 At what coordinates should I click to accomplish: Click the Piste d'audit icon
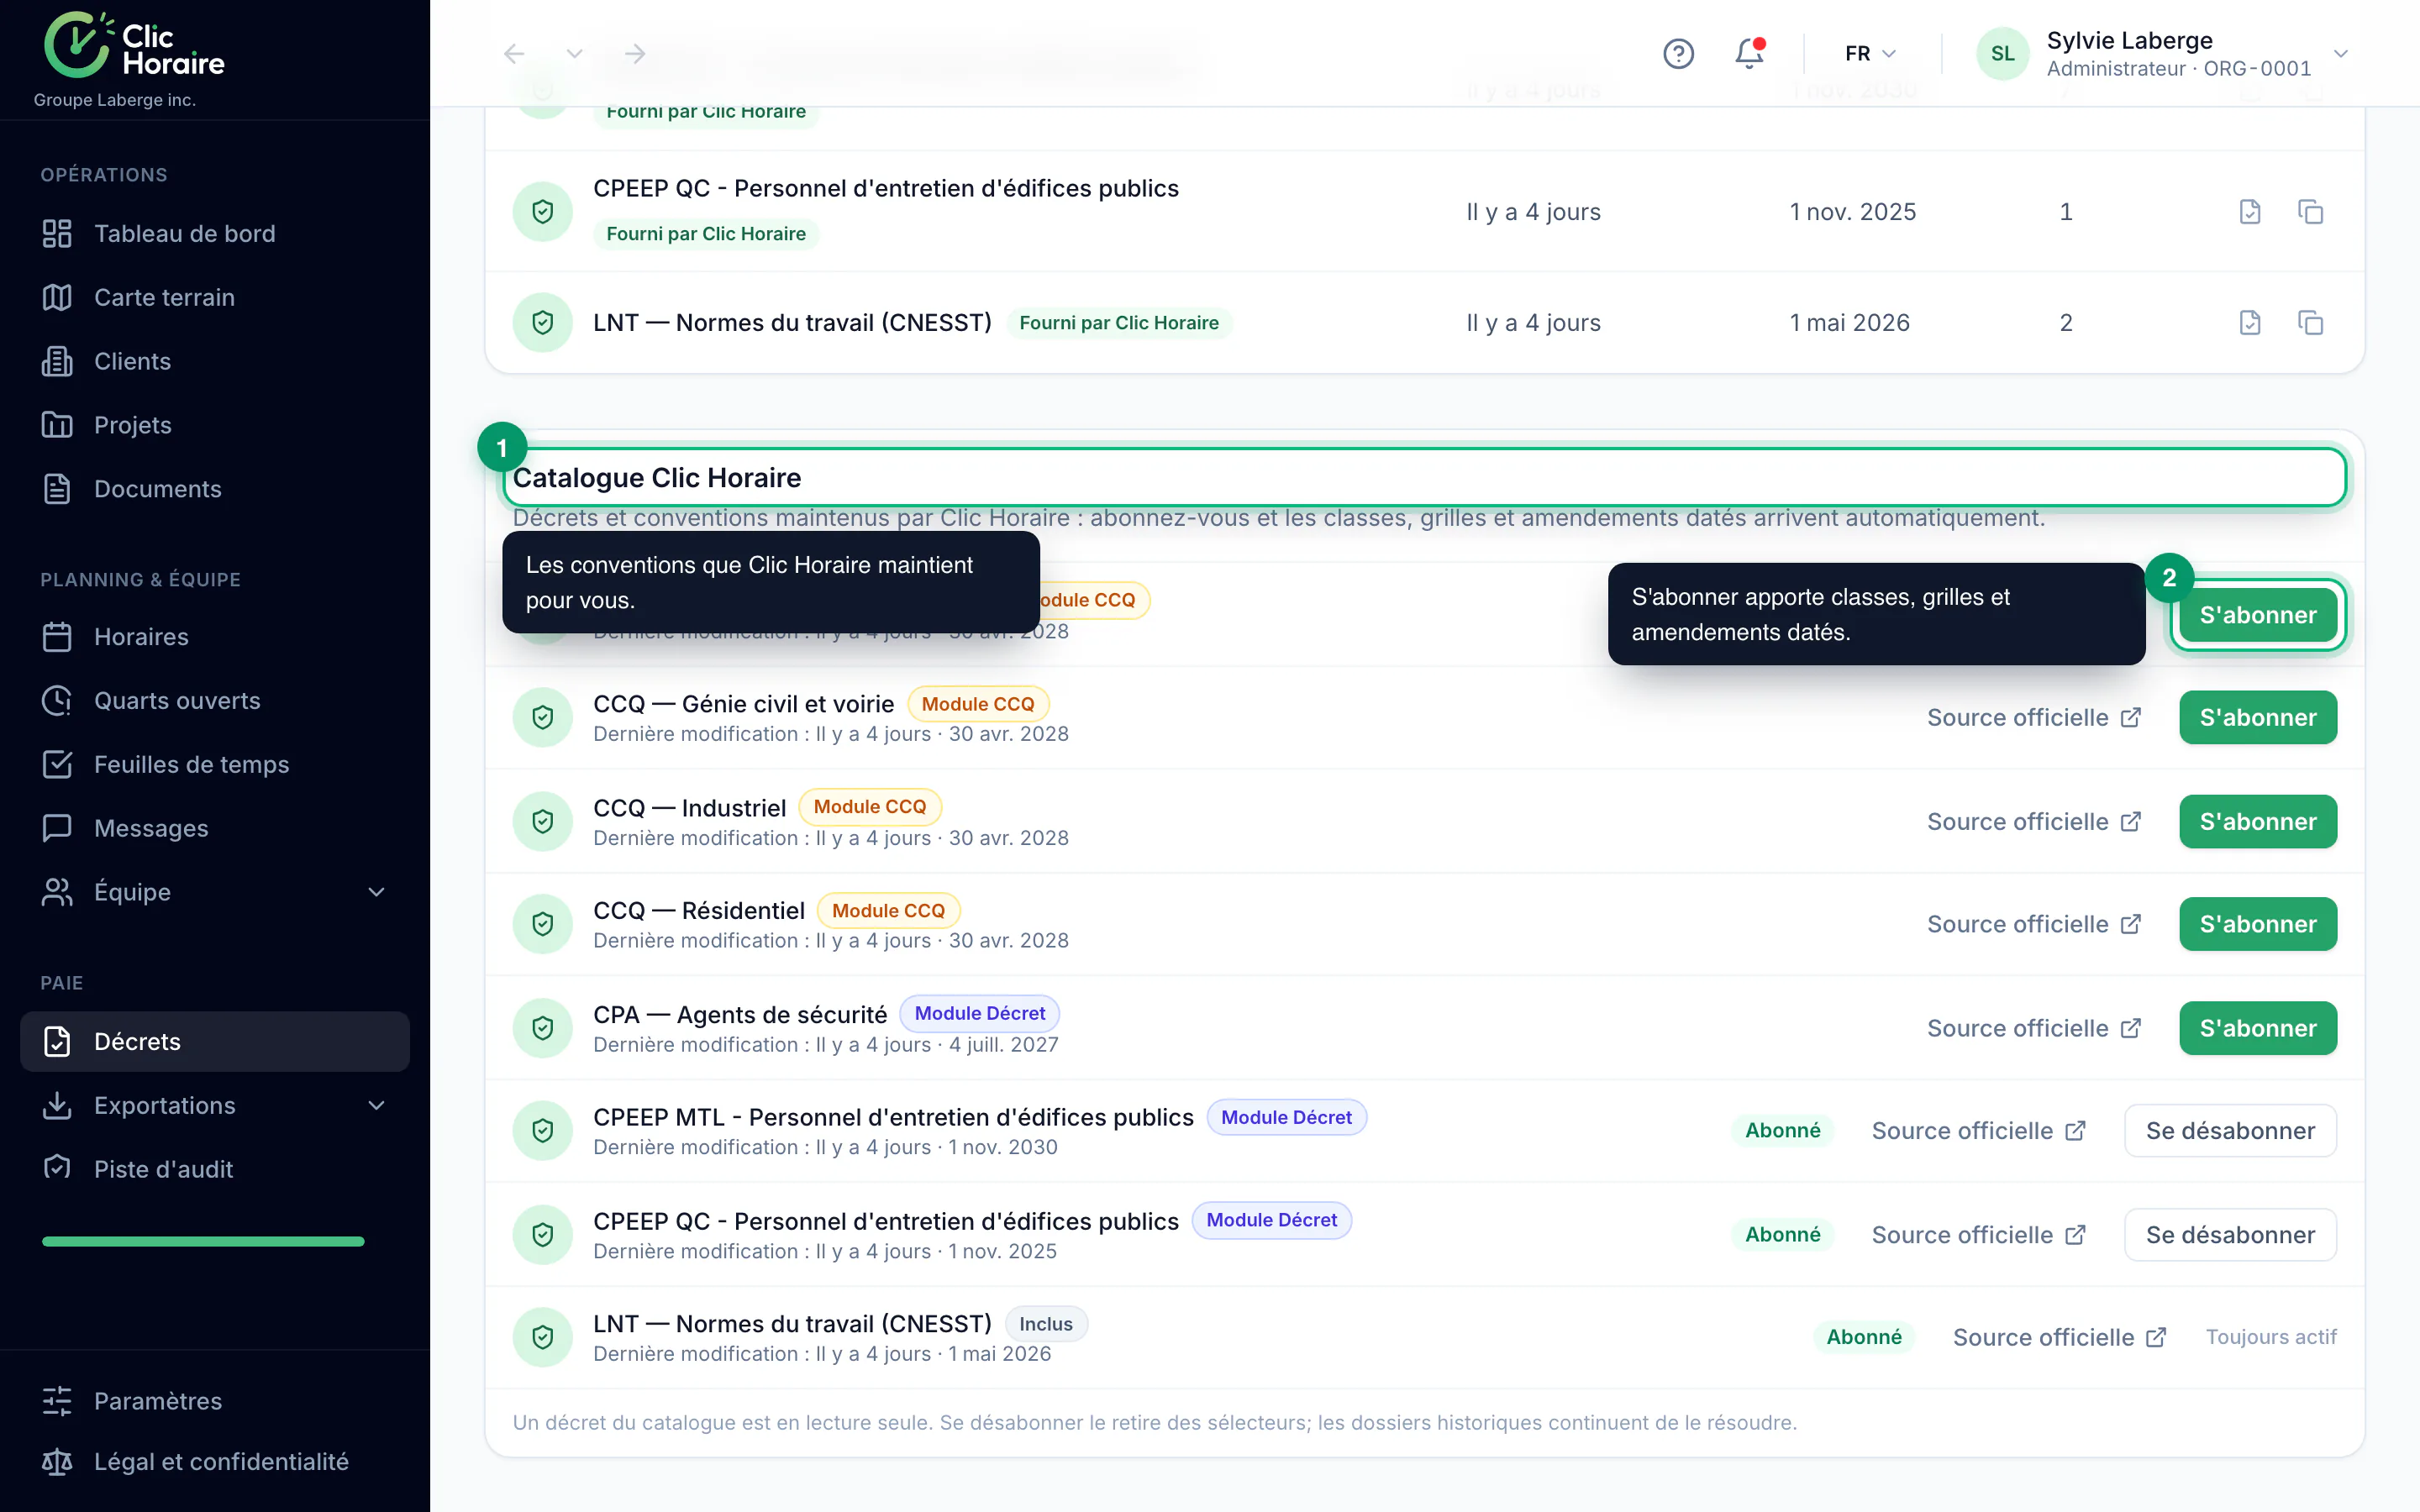pyautogui.click(x=57, y=1169)
